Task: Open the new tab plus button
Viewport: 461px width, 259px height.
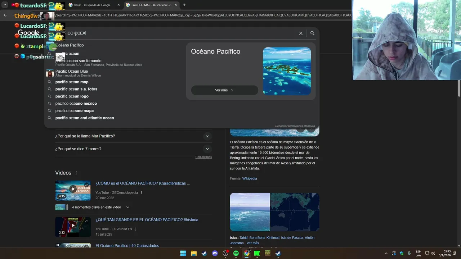Action: coord(184,5)
